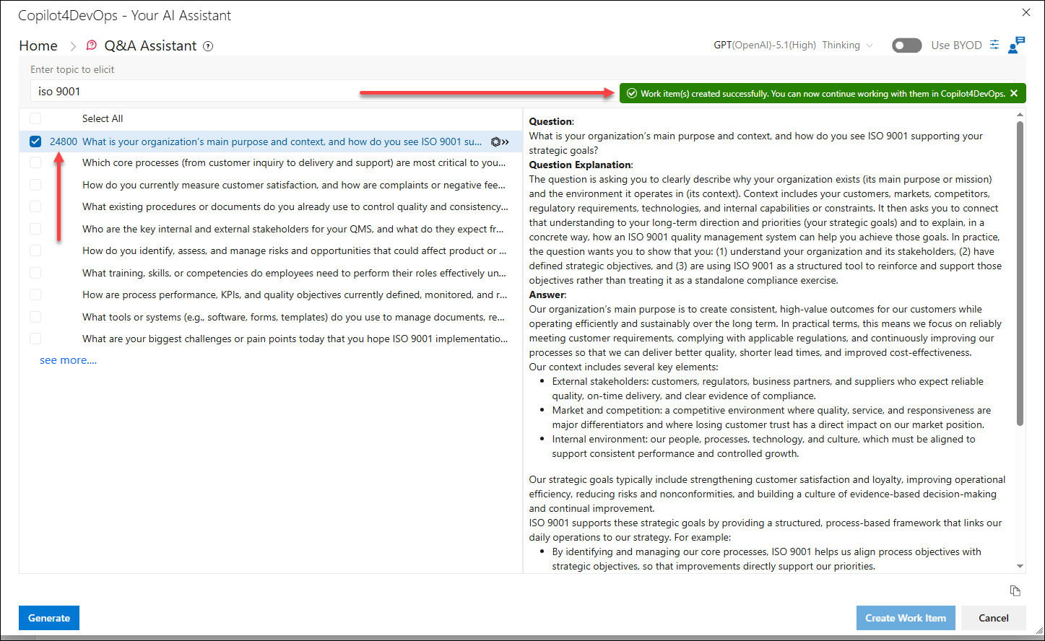
Task: Open the settings sliders icon beside Use BYOD
Action: coord(994,45)
